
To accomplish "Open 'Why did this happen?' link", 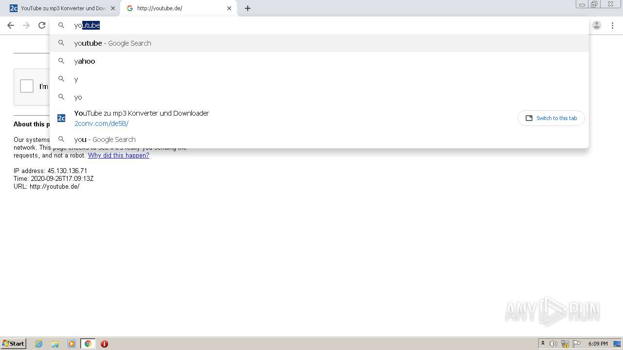I will [118, 156].
